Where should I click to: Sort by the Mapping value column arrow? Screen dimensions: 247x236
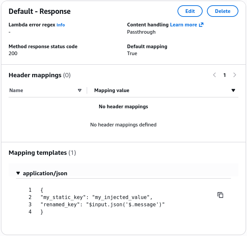pyautogui.click(x=233, y=90)
